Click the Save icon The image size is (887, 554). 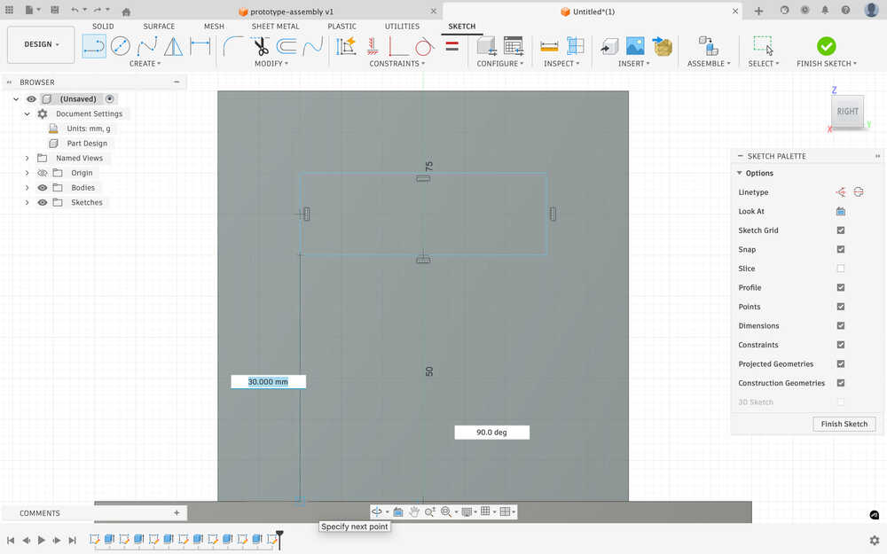coord(54,10)
